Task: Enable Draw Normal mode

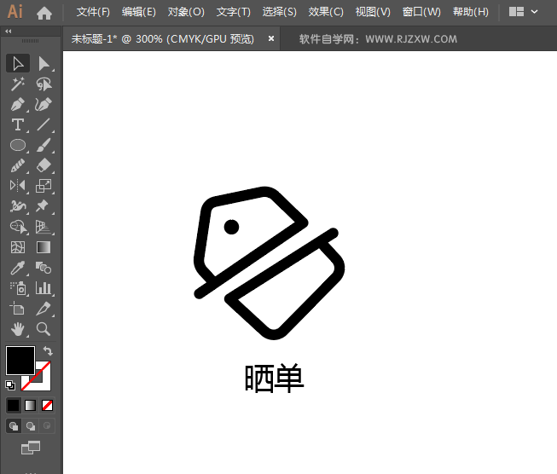Action: tap(14, 425)
